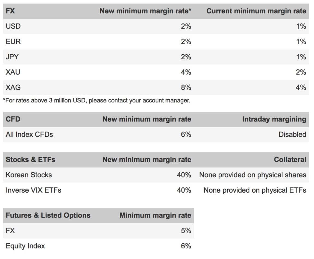Screen dimensions: 314x259
Task: Select the 'Equity Index' row label
Action: coord(25,246)
